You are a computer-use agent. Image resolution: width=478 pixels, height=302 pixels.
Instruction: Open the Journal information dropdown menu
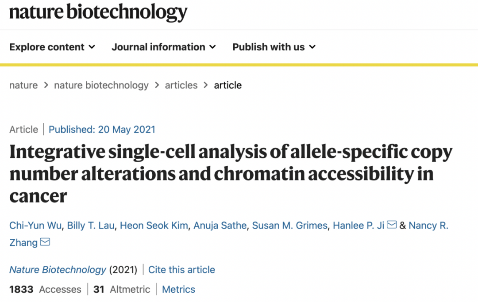click(x=164, y=47)
